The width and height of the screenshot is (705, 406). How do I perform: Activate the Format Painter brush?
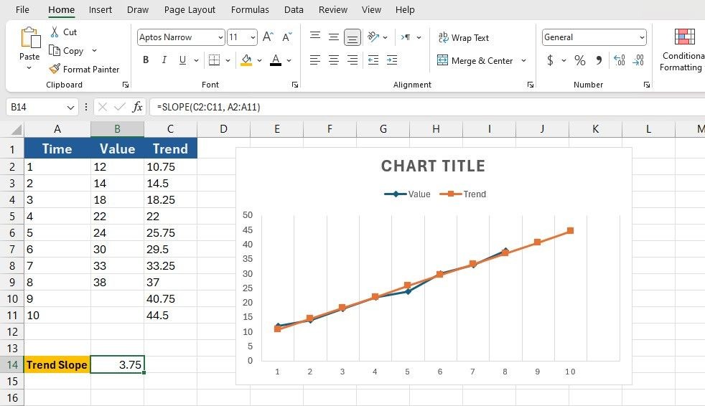55,69
